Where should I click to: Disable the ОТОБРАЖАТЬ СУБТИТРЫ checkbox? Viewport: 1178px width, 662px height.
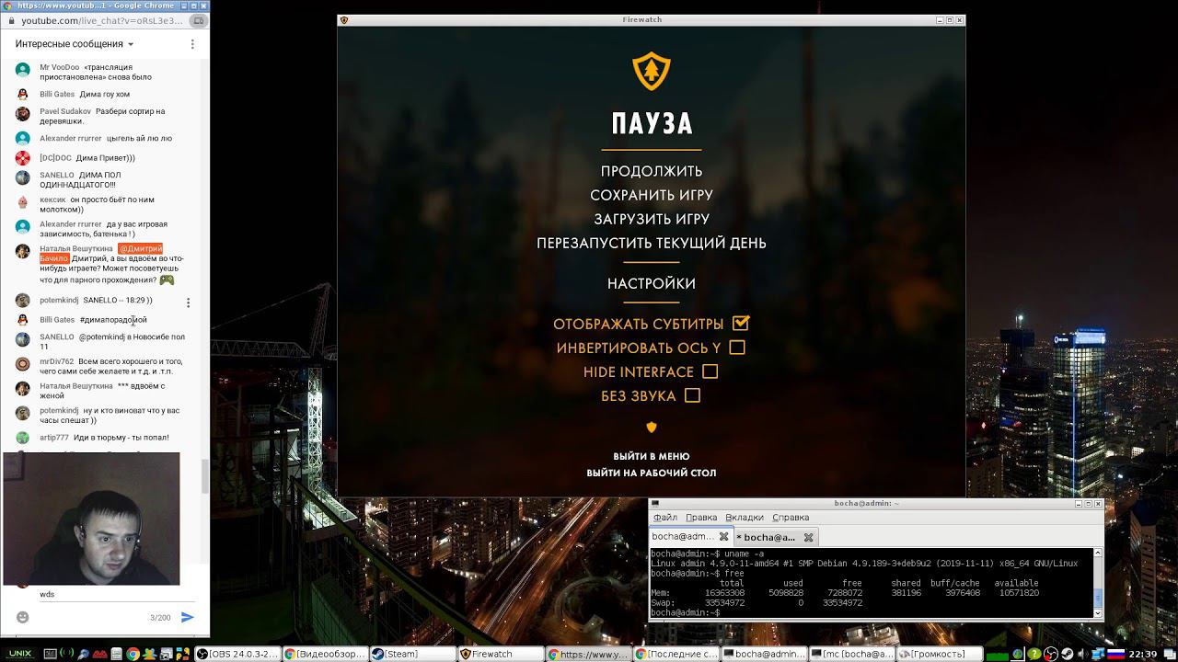point(741,324)
